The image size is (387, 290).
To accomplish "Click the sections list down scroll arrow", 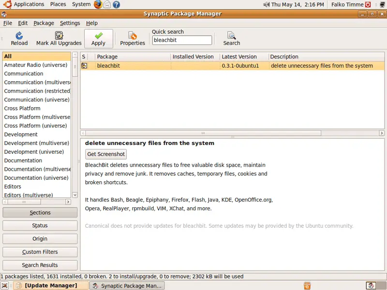I will point(75,195).
